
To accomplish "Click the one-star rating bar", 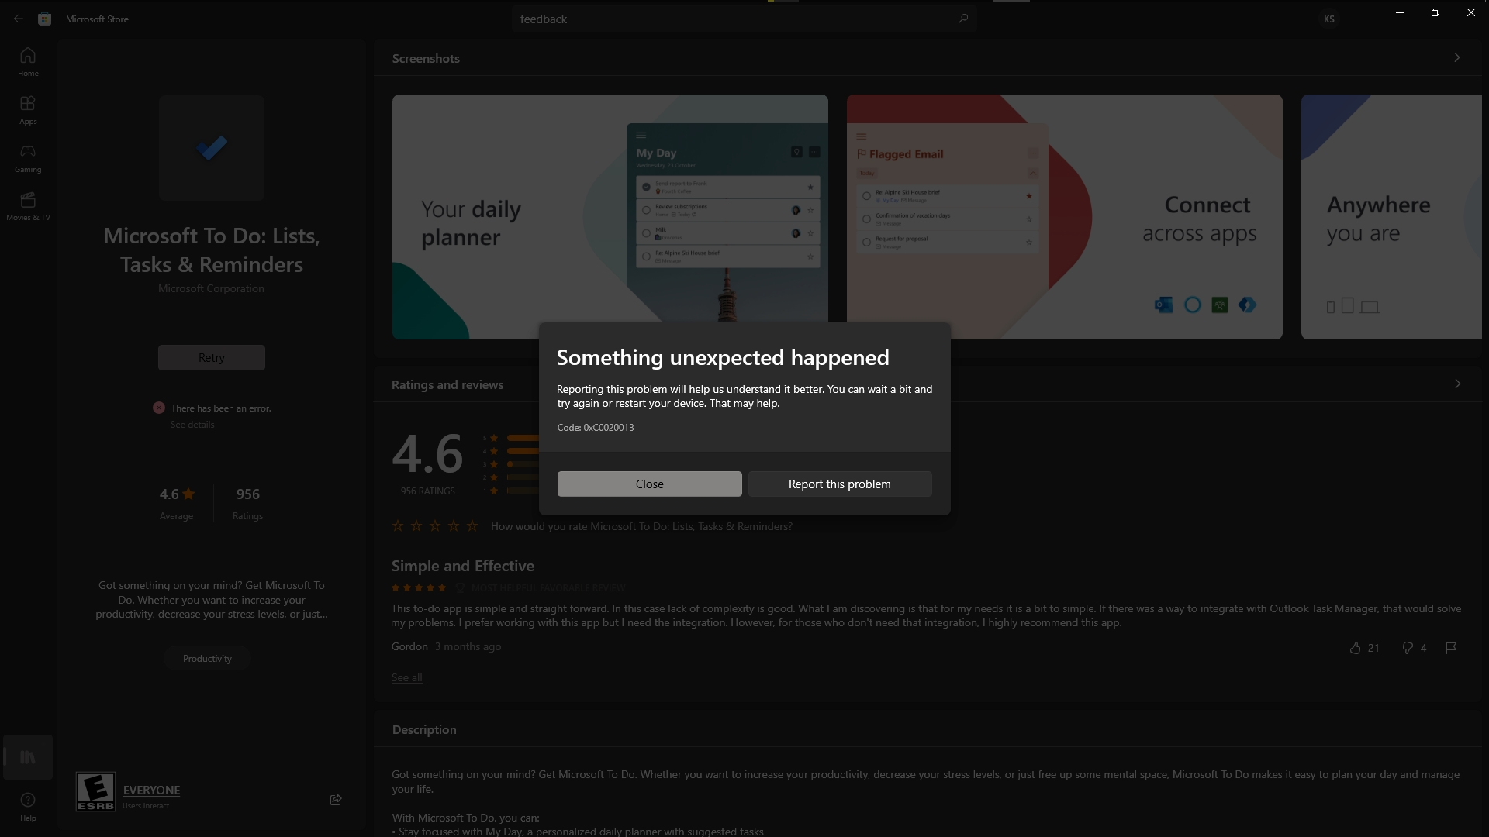I will 523,491.
